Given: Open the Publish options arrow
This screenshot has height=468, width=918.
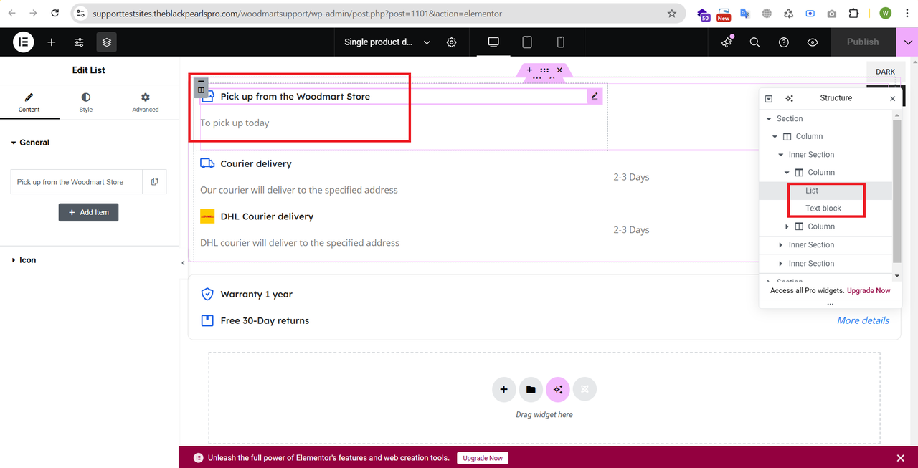Looking at the screenshot, I should (907, 42).
